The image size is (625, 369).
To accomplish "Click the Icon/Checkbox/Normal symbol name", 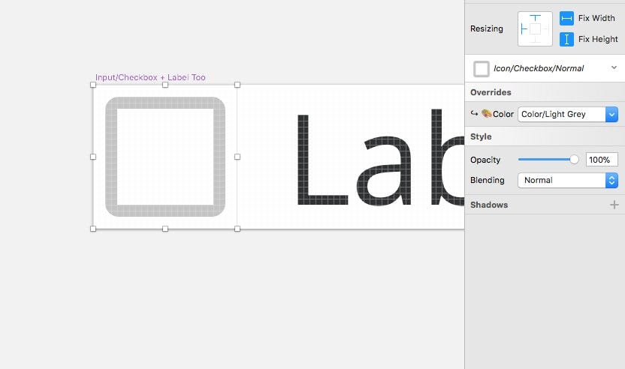I will pyautogui.click(x=539, y=68).
